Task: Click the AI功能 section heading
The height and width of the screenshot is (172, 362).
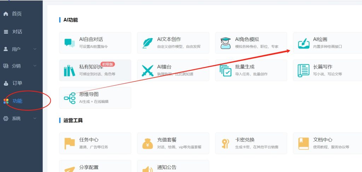Action: (71, 20)
